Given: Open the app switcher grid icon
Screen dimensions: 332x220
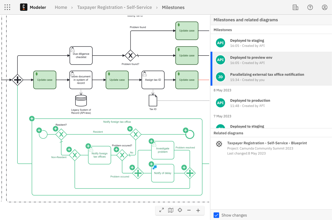Looking at the screenshot, I should click(x=7, y=7).
